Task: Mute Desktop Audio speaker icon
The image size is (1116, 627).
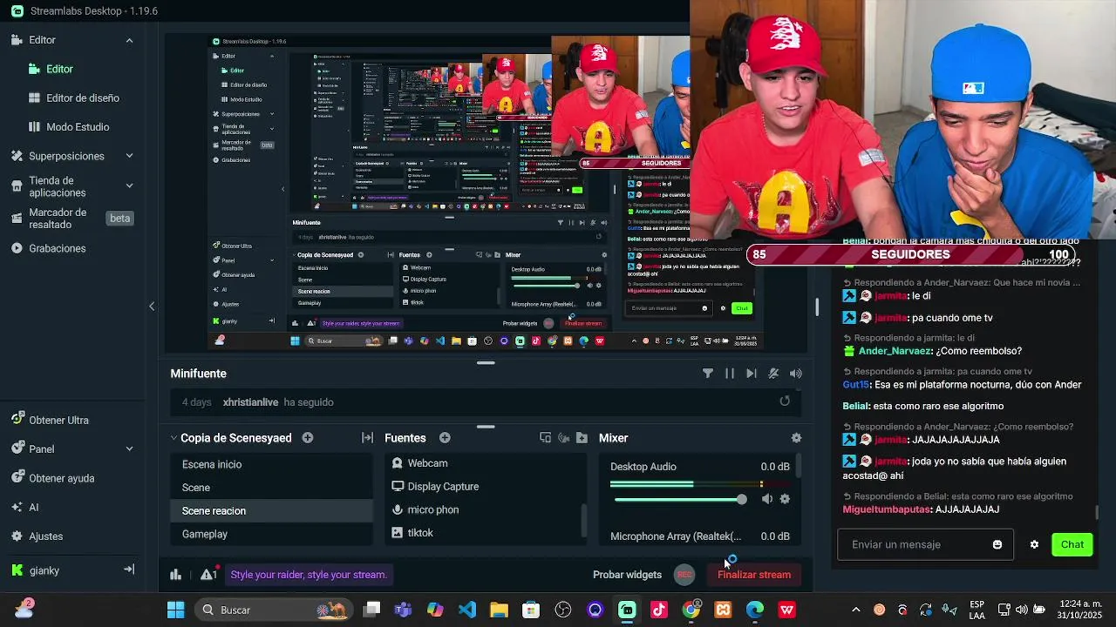Action: click(x=767, y=499)
